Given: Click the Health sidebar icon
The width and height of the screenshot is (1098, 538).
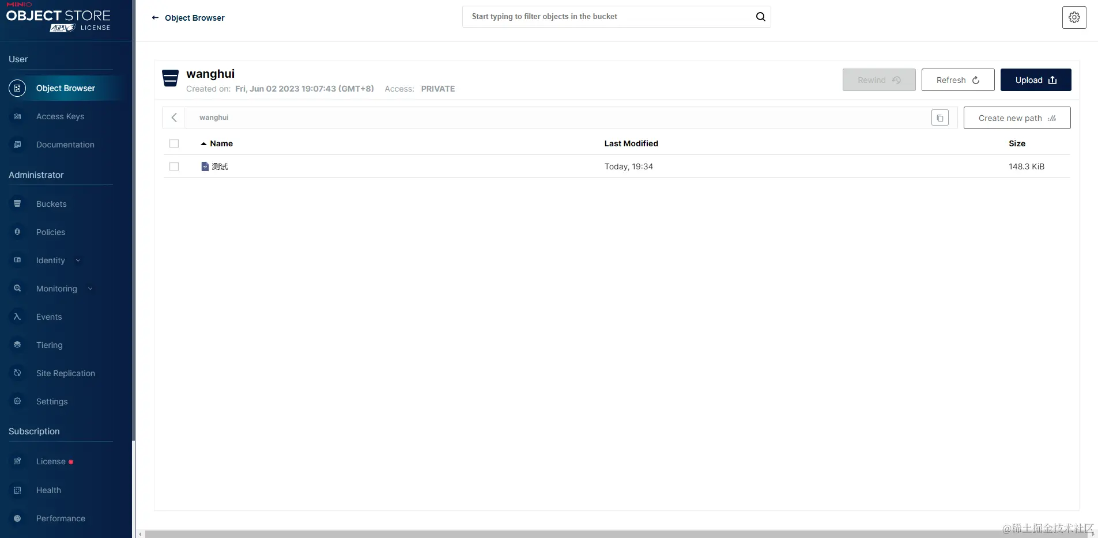Looking at the screenshot, I should [17, 490].
